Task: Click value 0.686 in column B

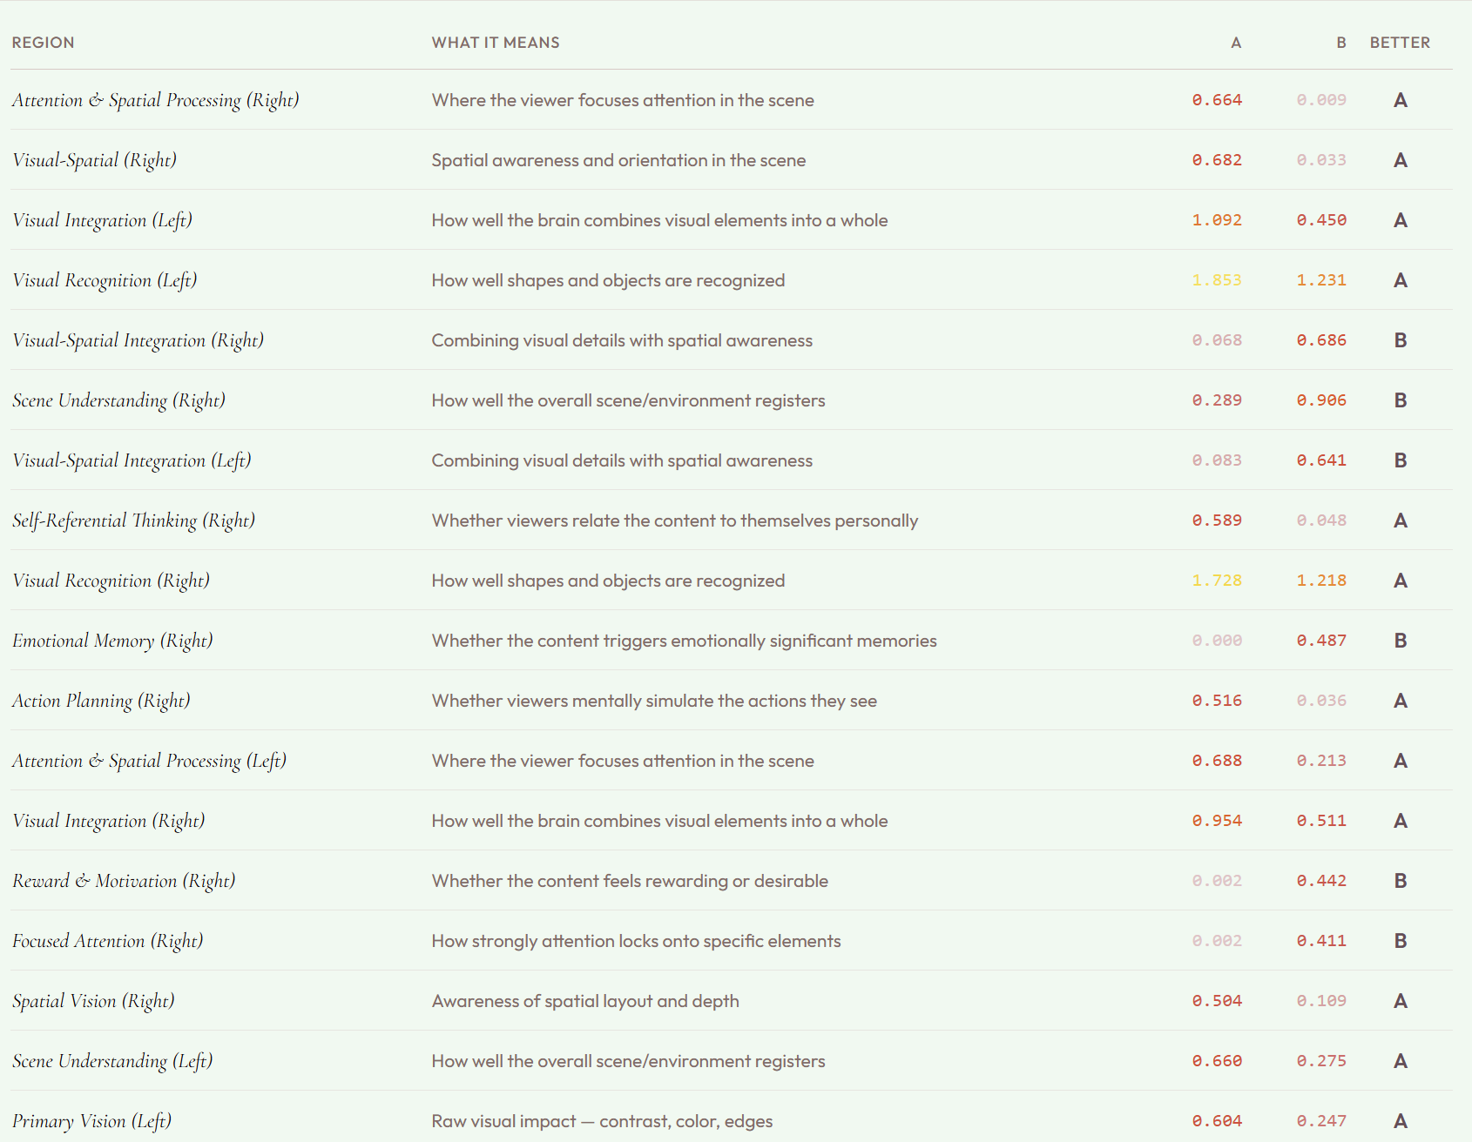Action: click(1321, 340)
